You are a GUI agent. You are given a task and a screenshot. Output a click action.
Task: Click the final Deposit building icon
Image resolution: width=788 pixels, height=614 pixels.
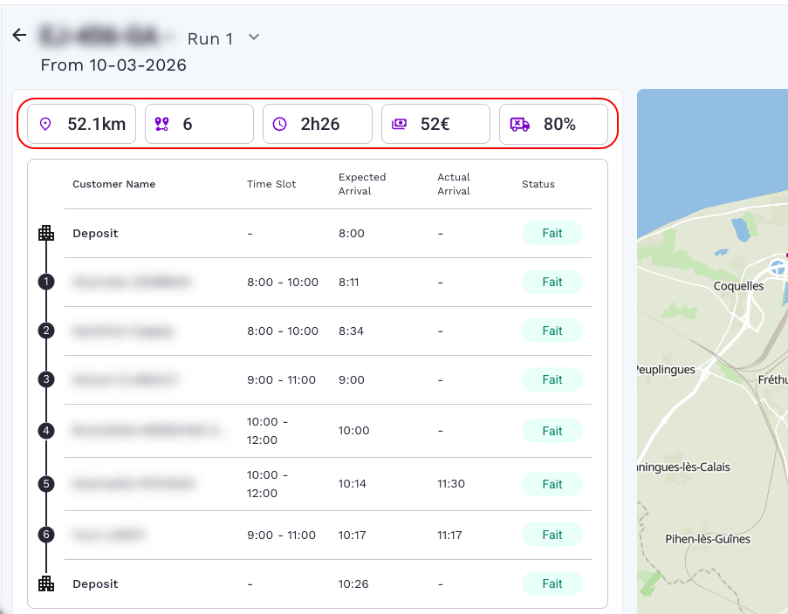(46, 583)
